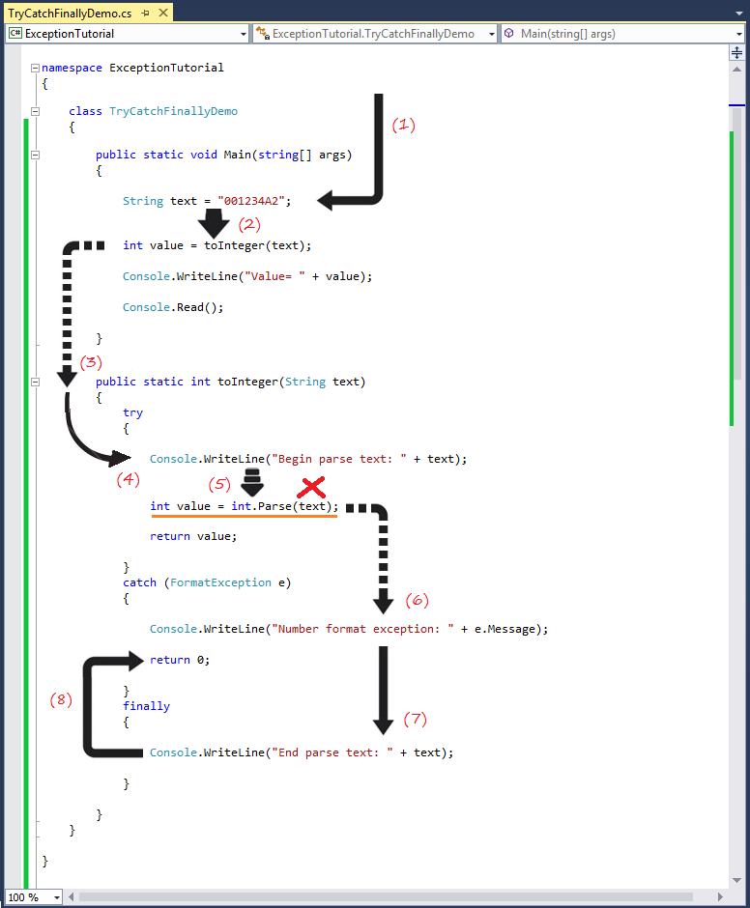750x908 pixels.
Task: Open the ExceptionTutorial.TryCatchFinallyDemo type dropdown
Action: click(492, 34)
